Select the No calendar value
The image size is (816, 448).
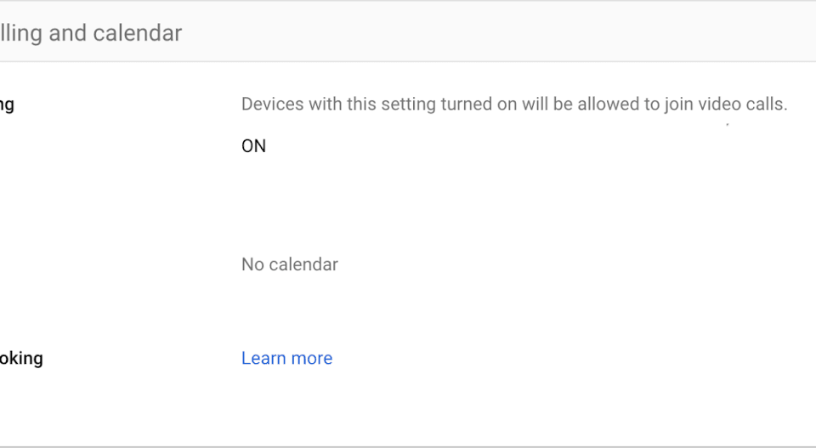(289, 264)
